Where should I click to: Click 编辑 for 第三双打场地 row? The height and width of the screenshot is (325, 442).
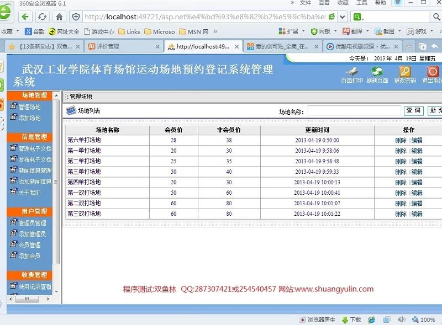pyautogui.click(x=417, y=214)
